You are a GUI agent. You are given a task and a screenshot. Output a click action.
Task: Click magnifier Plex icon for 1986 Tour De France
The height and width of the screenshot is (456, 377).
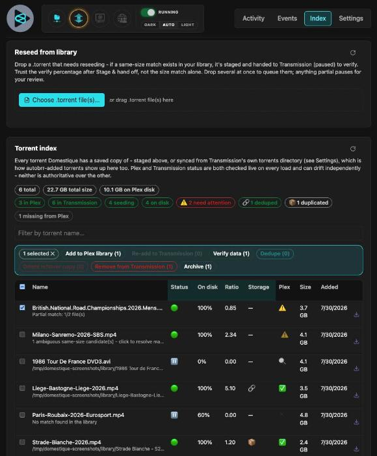[x=282, y=362]
